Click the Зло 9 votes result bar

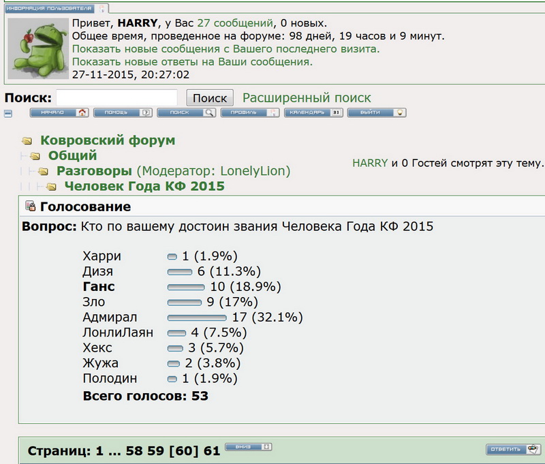click(184, 303)
